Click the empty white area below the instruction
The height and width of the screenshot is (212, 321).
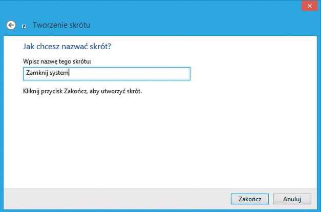tap(154, 143)
